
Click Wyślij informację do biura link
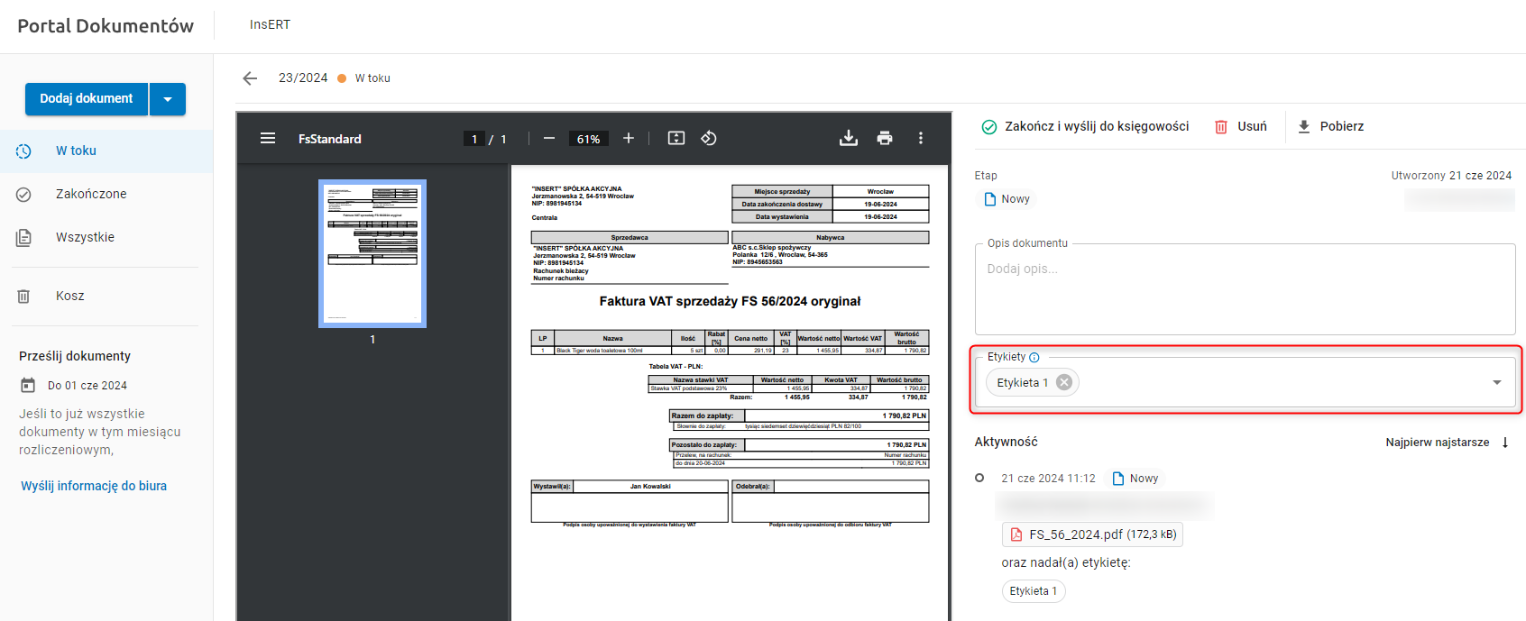point(94,486)
